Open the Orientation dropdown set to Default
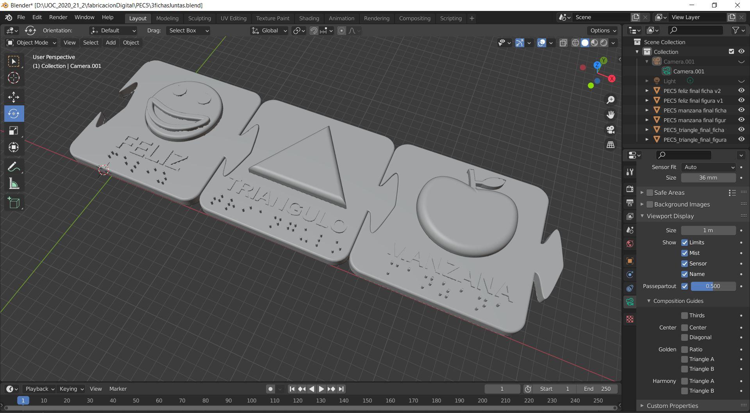This screenshot has height=413, width=750. pyautogui.click(x=112, y=30)
